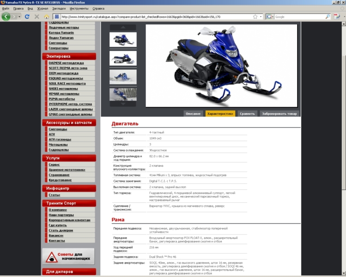Open the Вид menu
Image resolution: width=346 pixels, height=277 pixels.
(30, 9)
